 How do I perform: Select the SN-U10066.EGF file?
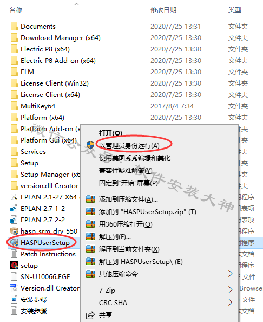[x=45, y=277]
